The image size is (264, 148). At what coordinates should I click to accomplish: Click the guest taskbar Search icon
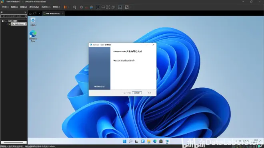pyautogui.click(x=131, y=141)
